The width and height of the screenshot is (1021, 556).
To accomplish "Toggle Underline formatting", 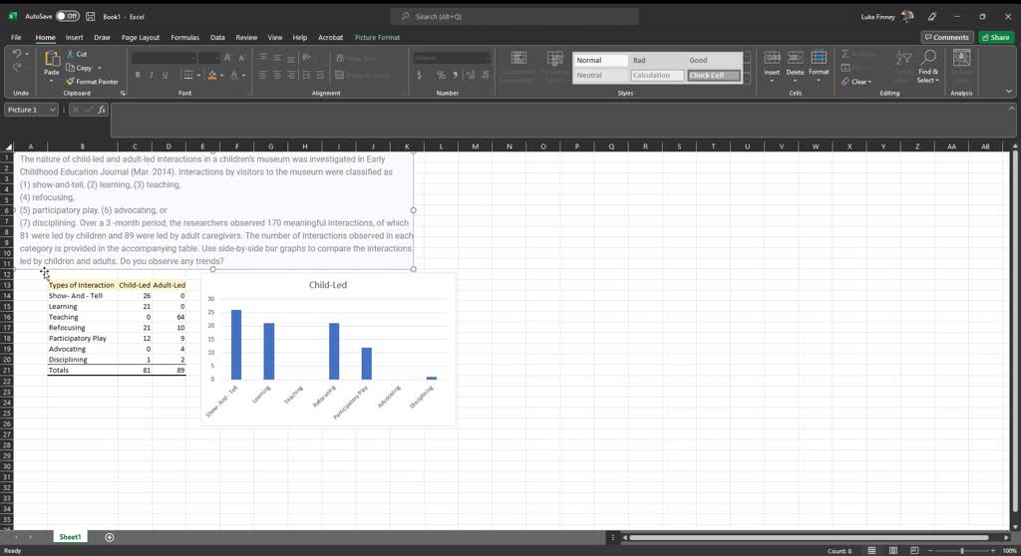I will click(x=165, y=75).
